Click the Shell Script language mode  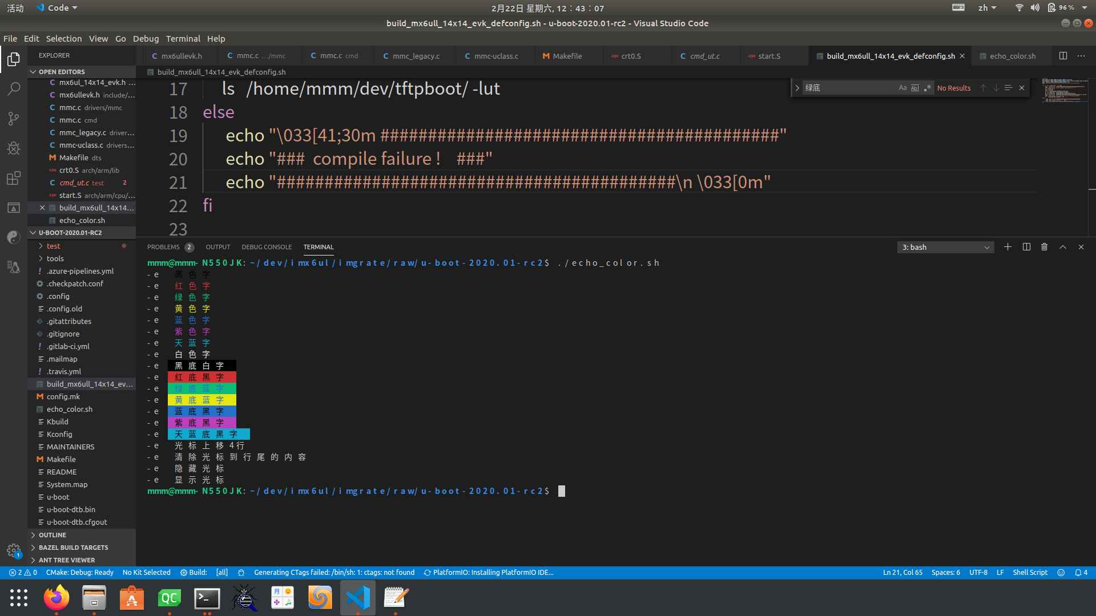click(1030, 572)
